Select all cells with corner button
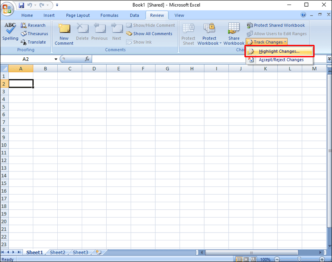 click(4, 69)
